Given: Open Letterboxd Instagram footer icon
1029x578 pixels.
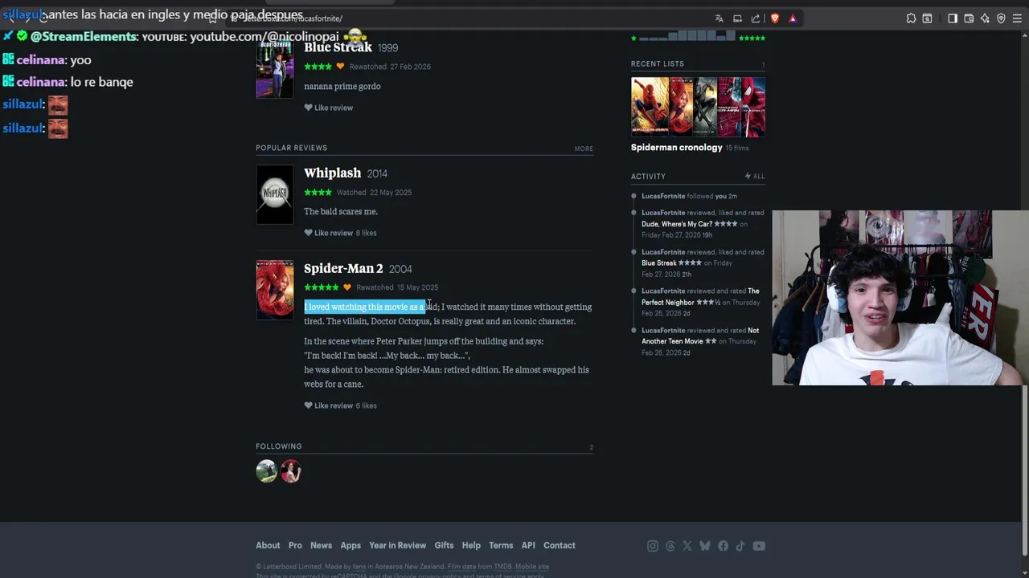Looking at the screenshot, I should pyautogui.click(x=653, y=546).
